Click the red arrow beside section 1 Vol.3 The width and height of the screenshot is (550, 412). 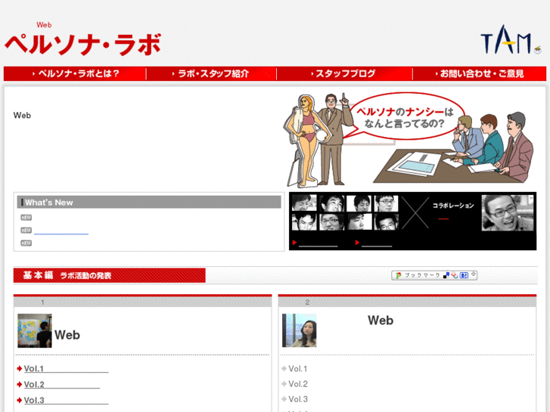click(x=20, y=400)
